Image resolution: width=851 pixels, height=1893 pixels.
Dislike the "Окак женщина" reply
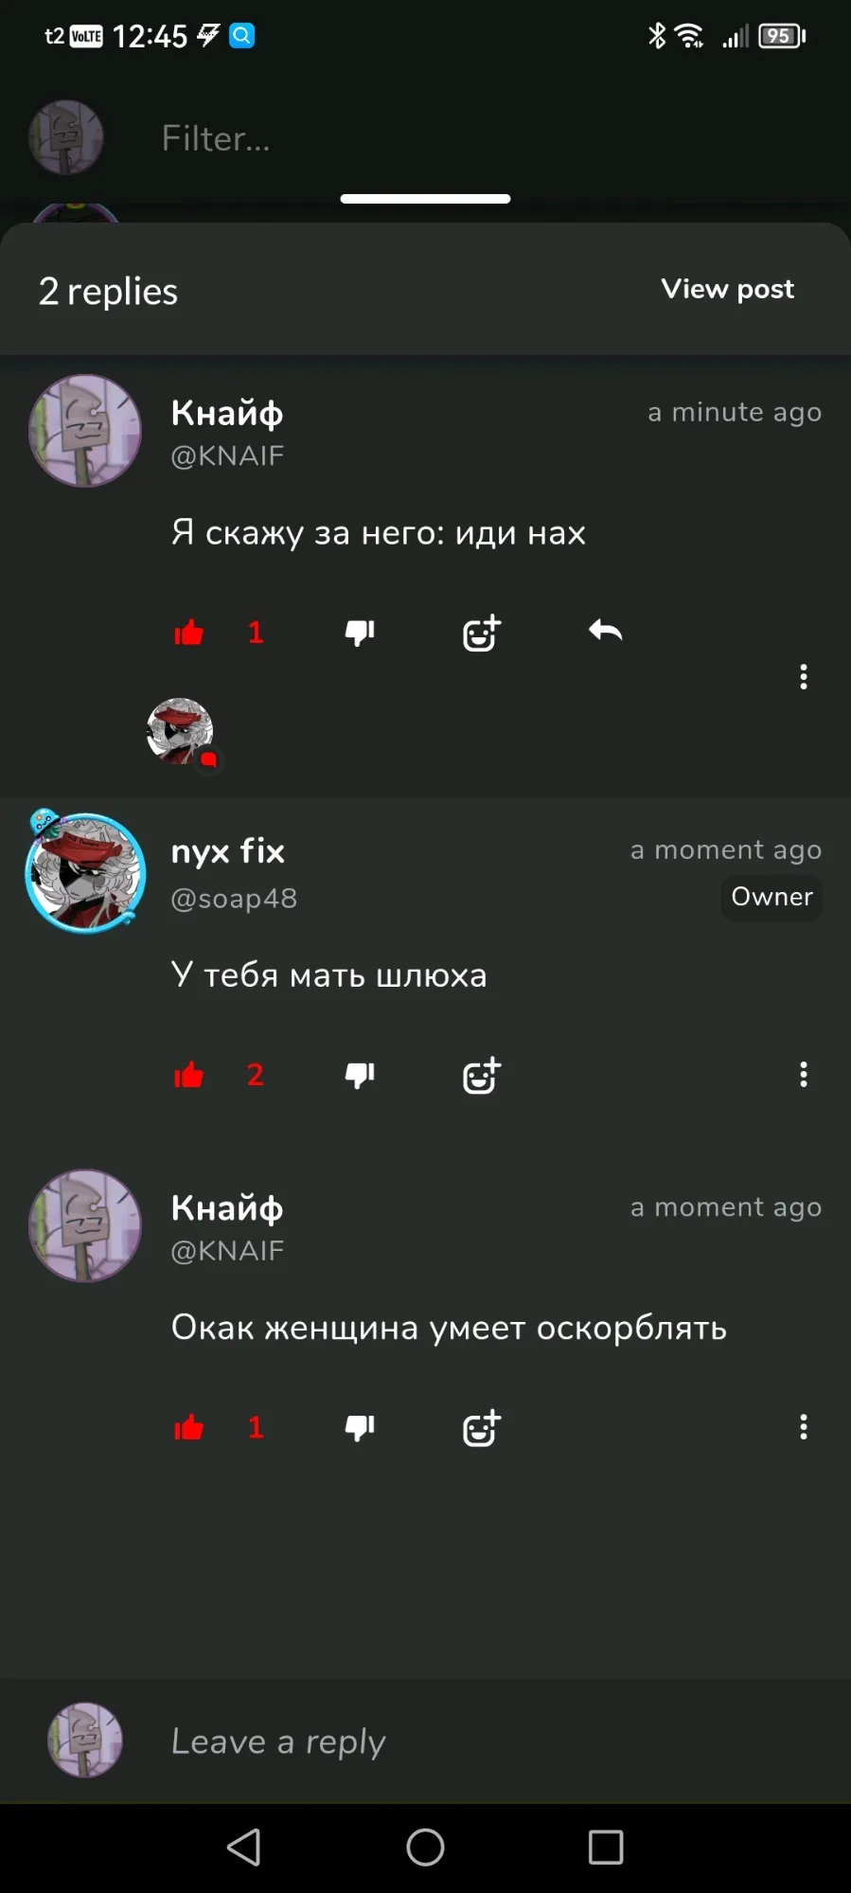point(360,1427)
